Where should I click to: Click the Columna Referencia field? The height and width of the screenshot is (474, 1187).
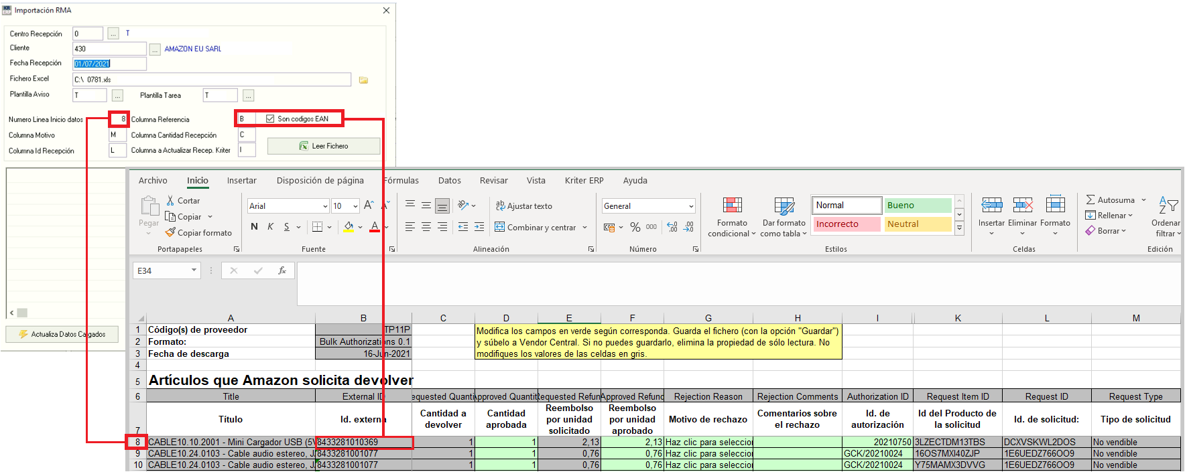[x=246, y=118]
